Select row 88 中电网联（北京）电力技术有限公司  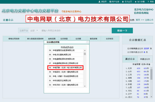click(65, 68)
